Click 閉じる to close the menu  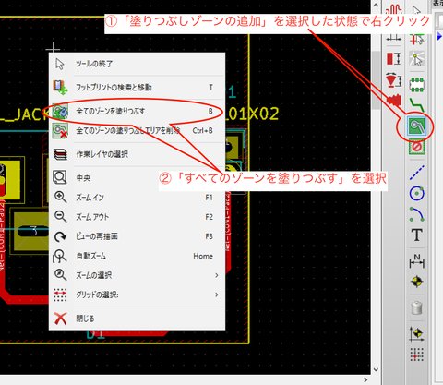point(137,319)
